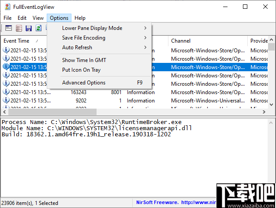Expand the Lower Pane Display Mode submenu
This screenshot has height=208, width=276.
pyautogui.click(x=100, y=28)
